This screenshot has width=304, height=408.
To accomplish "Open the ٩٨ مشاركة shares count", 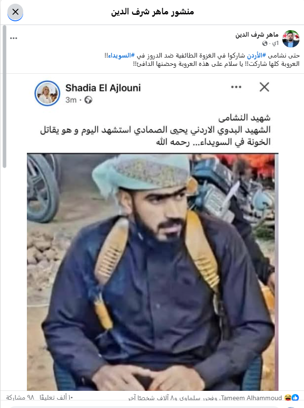I will coord(20,397).
